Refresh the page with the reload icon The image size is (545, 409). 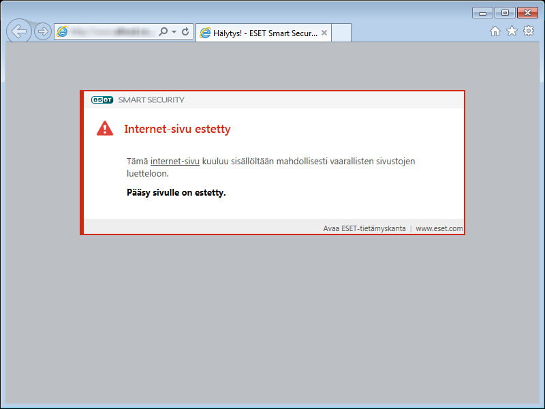coord(185,31)
